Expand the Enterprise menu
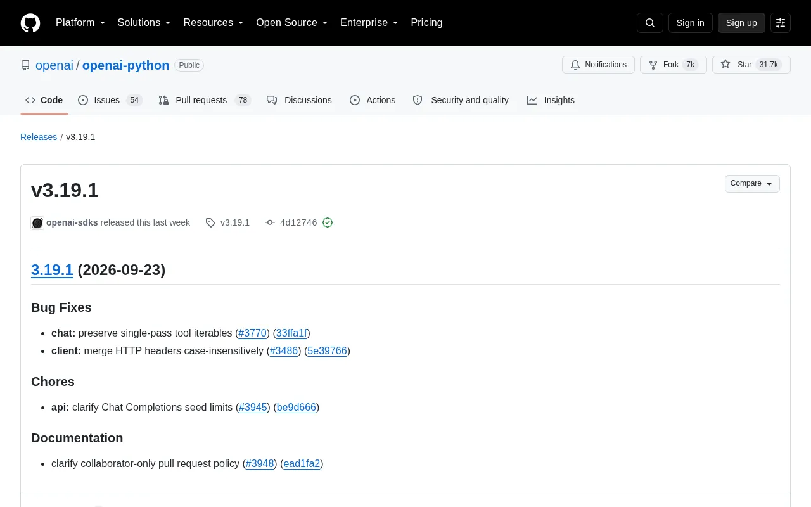This screenshot has width=811, height=507. (x=369, y=23)
